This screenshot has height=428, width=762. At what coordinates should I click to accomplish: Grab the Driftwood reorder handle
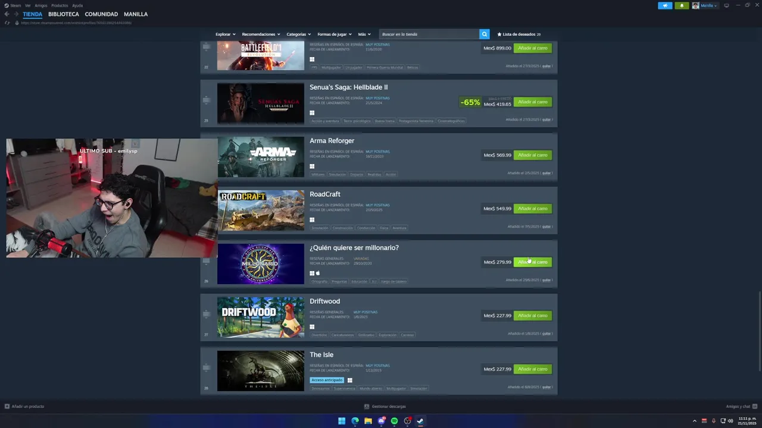(207, 314)
